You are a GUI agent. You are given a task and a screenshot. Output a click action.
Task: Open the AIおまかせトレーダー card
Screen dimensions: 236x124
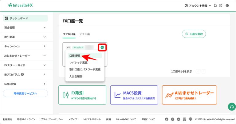[x=190, y=95]
